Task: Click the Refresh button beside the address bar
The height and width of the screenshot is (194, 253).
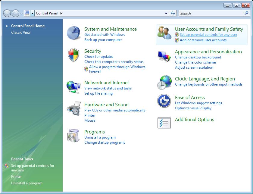Action: pyautogui.click(x=173, y=13)
